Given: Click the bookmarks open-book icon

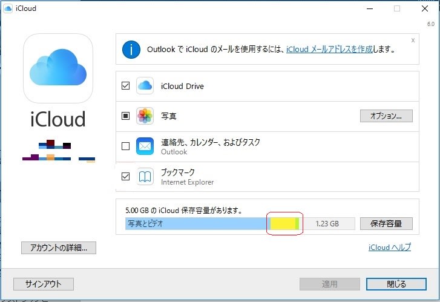Looking at the screenshot, I should click(145, 176).
